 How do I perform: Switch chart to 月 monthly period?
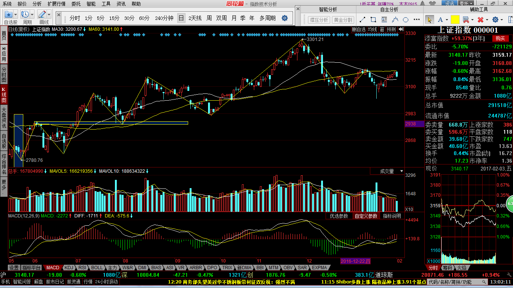(x=234, y=18)
